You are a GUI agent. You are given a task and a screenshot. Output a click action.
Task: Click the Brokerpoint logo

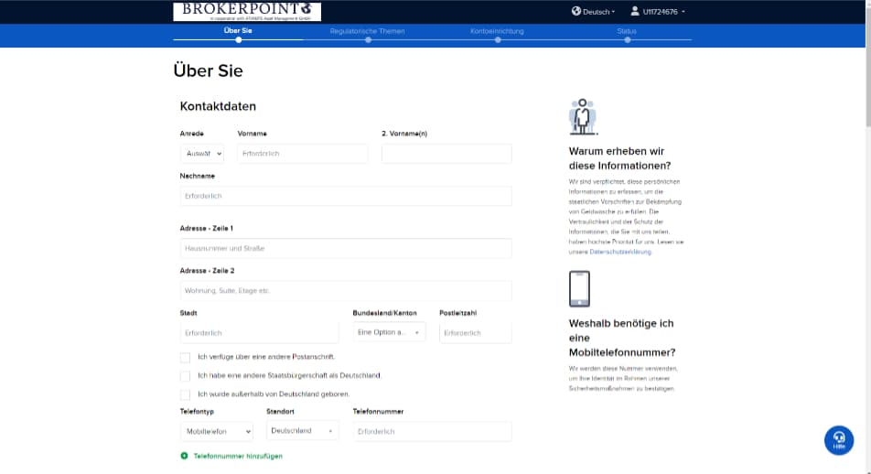point(247,11)
